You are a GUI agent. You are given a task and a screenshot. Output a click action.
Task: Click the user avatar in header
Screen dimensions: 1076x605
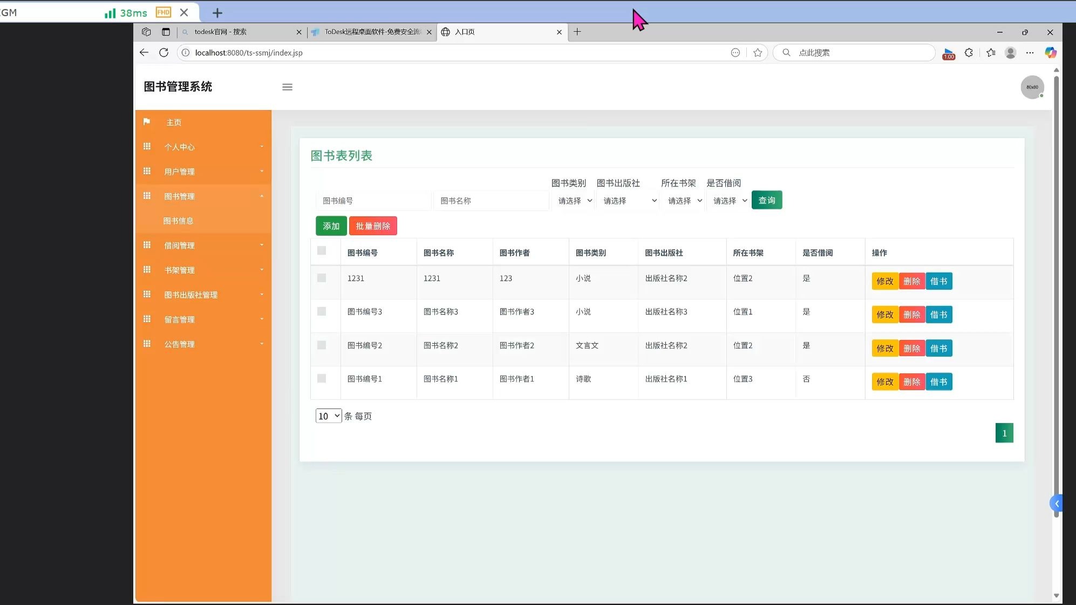click(1032, 87)
